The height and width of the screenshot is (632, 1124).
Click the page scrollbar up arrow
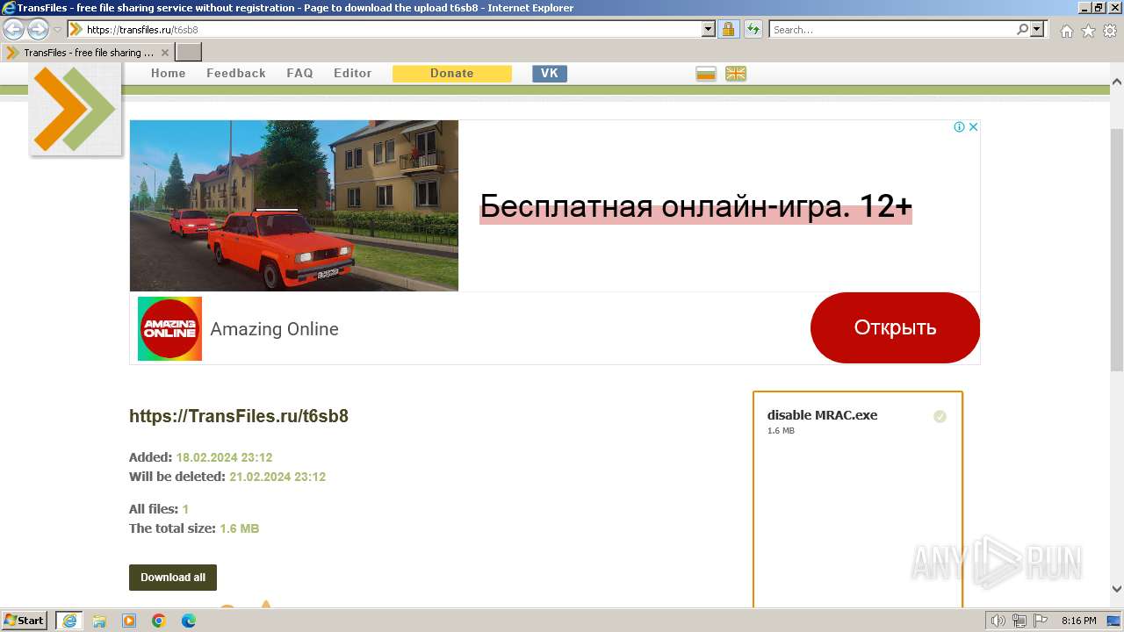(1117, 82)
